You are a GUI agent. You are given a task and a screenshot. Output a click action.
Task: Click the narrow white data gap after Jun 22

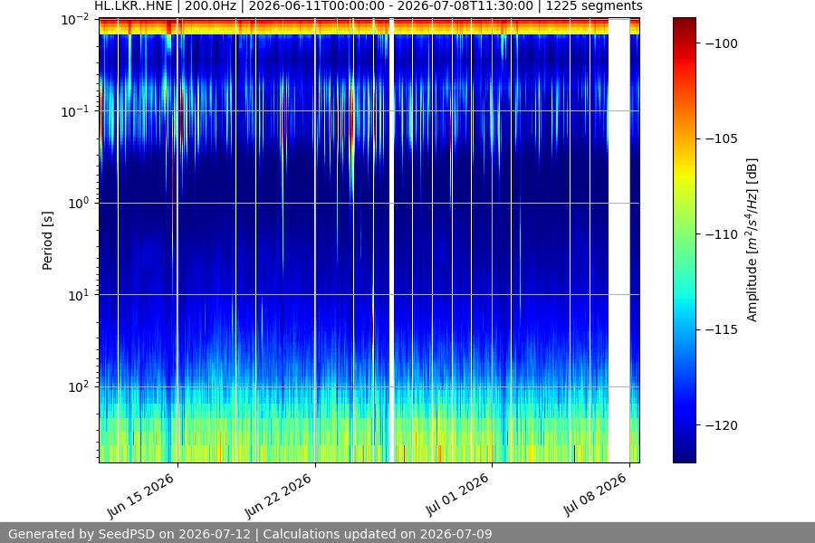point(392,241)
